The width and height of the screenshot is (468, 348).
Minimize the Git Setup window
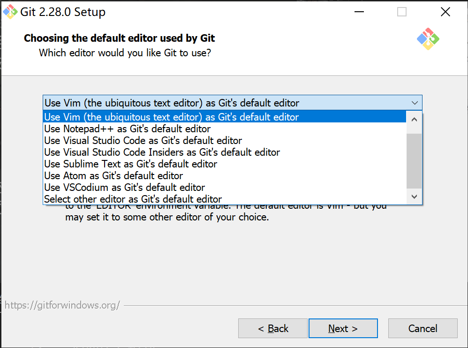point(359,11)
